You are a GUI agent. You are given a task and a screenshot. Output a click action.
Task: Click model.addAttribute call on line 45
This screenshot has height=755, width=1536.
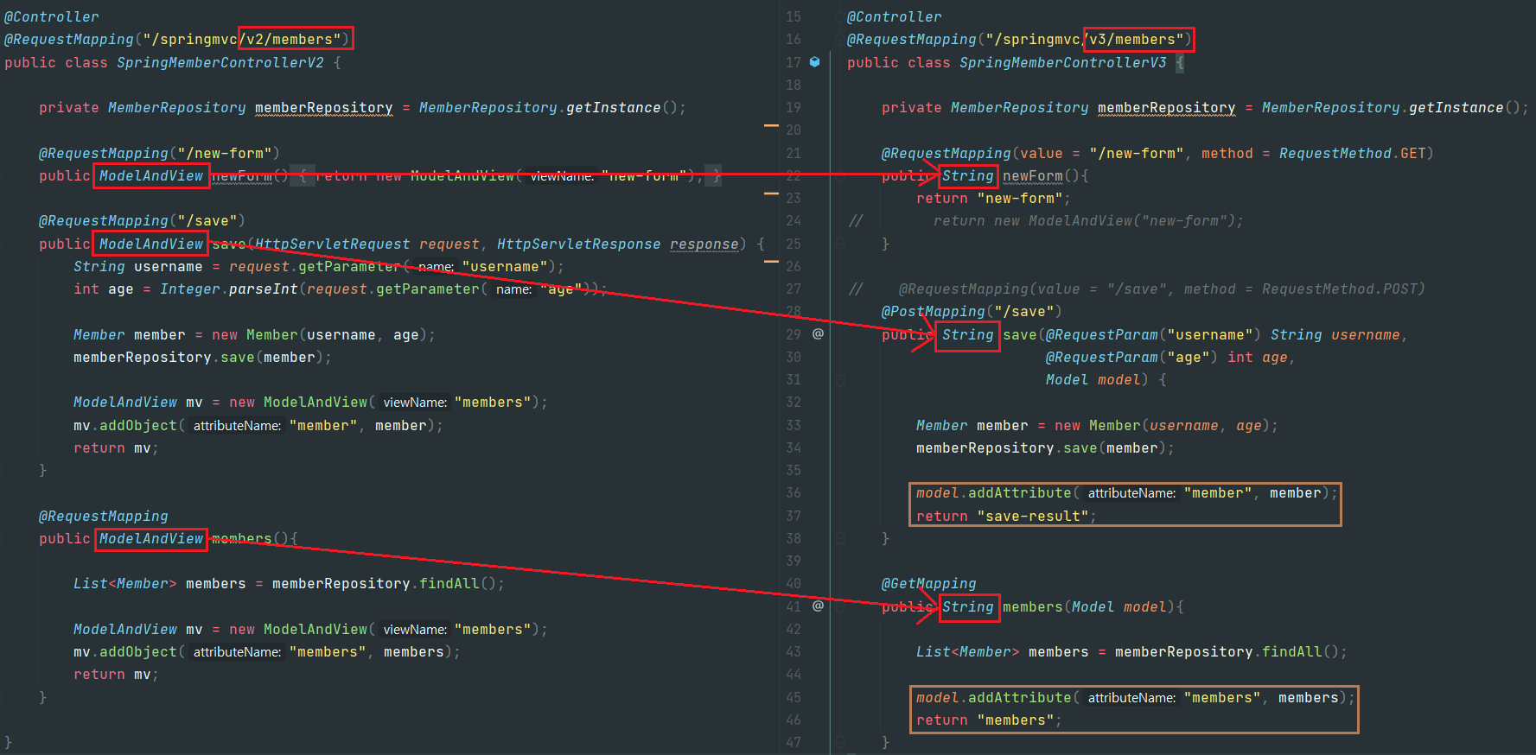(x=1136, y=698)
